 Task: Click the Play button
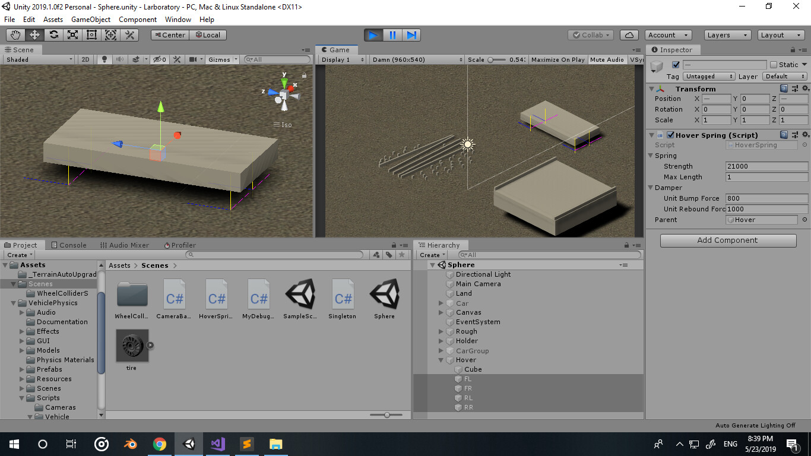click(x=374, y=34)
